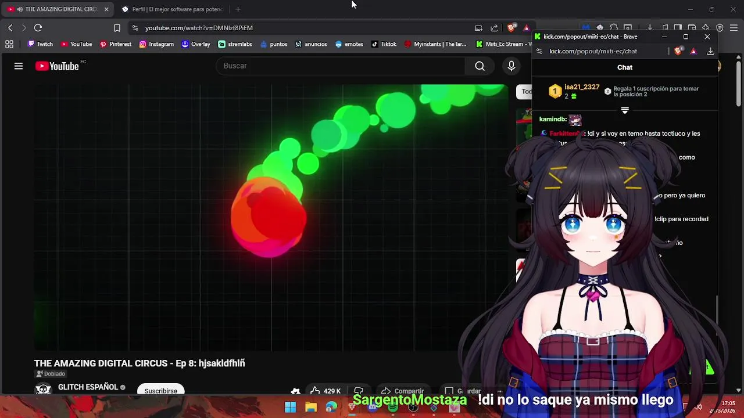The image size is (744, 418).
Task: Open Windows Start menu on taskbar
Action: click(x=290, y=407)
